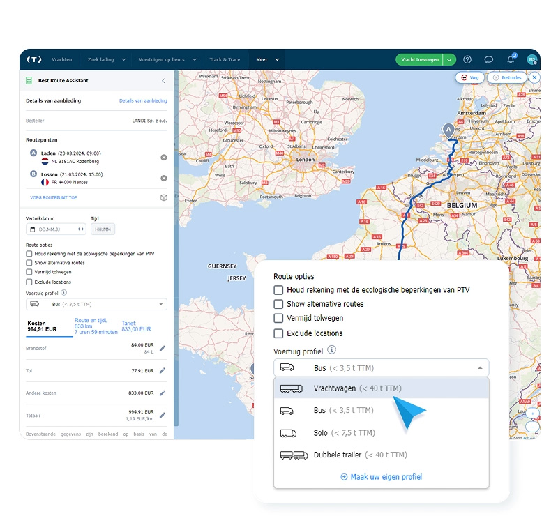Select Vrachtwagen (< 40 t TTM) option

[x=381, y=388]
